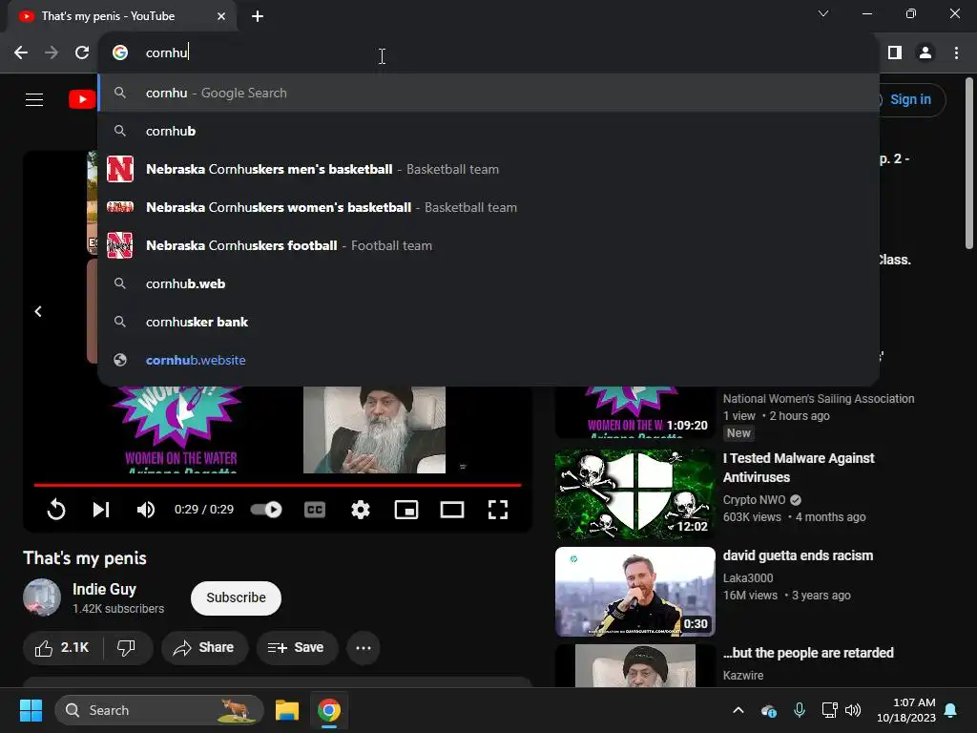
Task: Open the Chrome profile menu
Action: pos(925,53)
